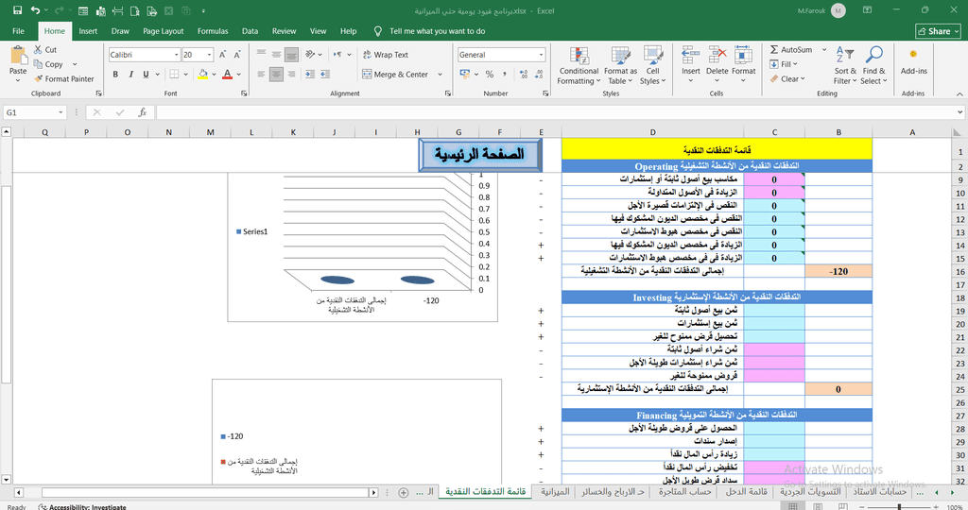
Task: Open the font size dropdown
Action: click(x=209, y=55)
